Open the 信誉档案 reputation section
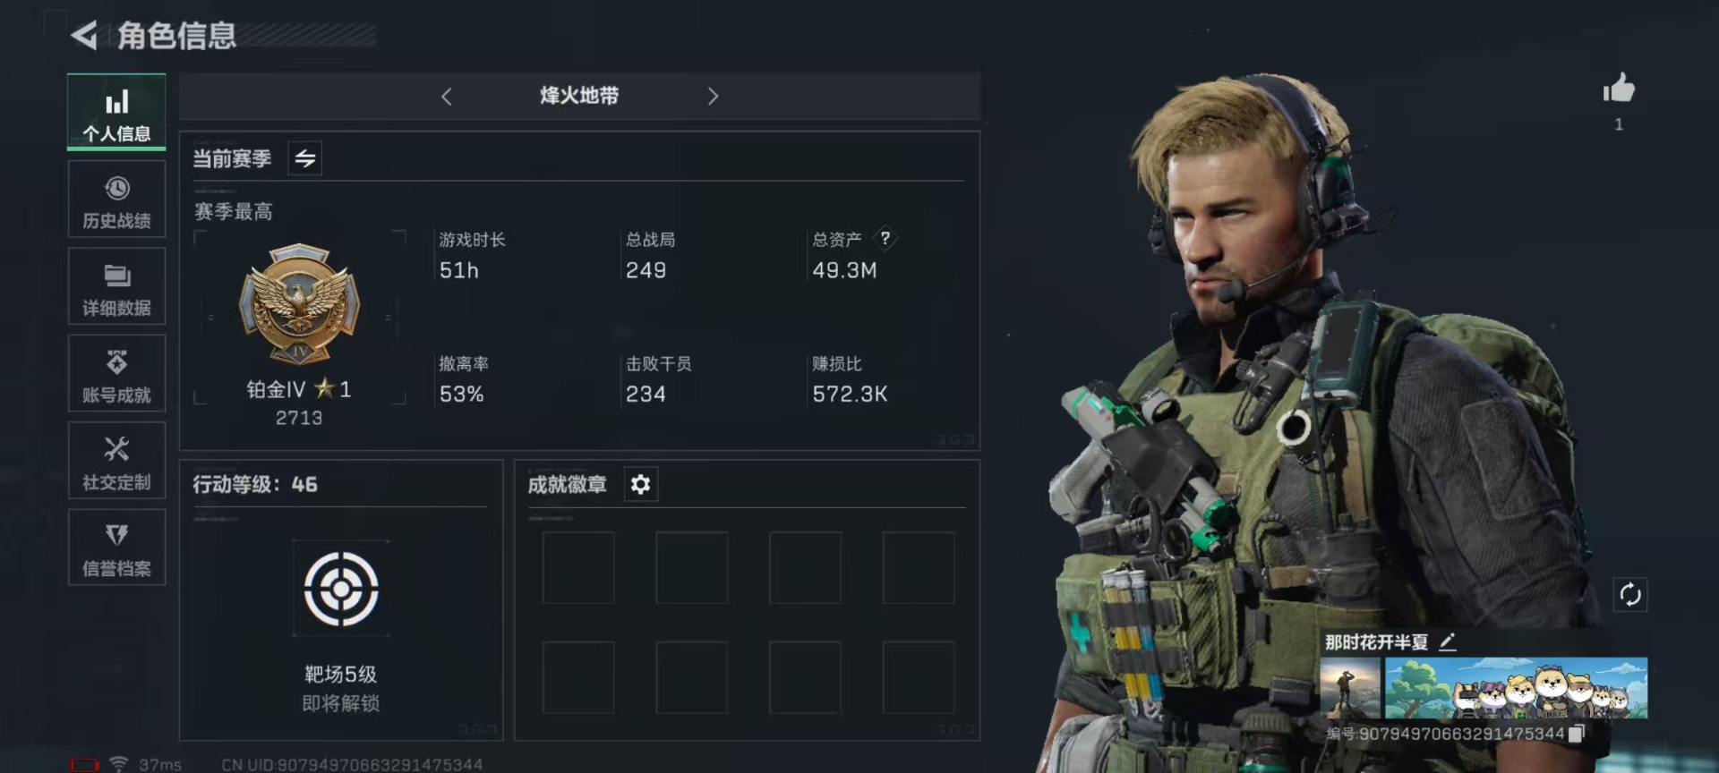The height and width of the screenshot is (773, 1719). pos(116,548)
